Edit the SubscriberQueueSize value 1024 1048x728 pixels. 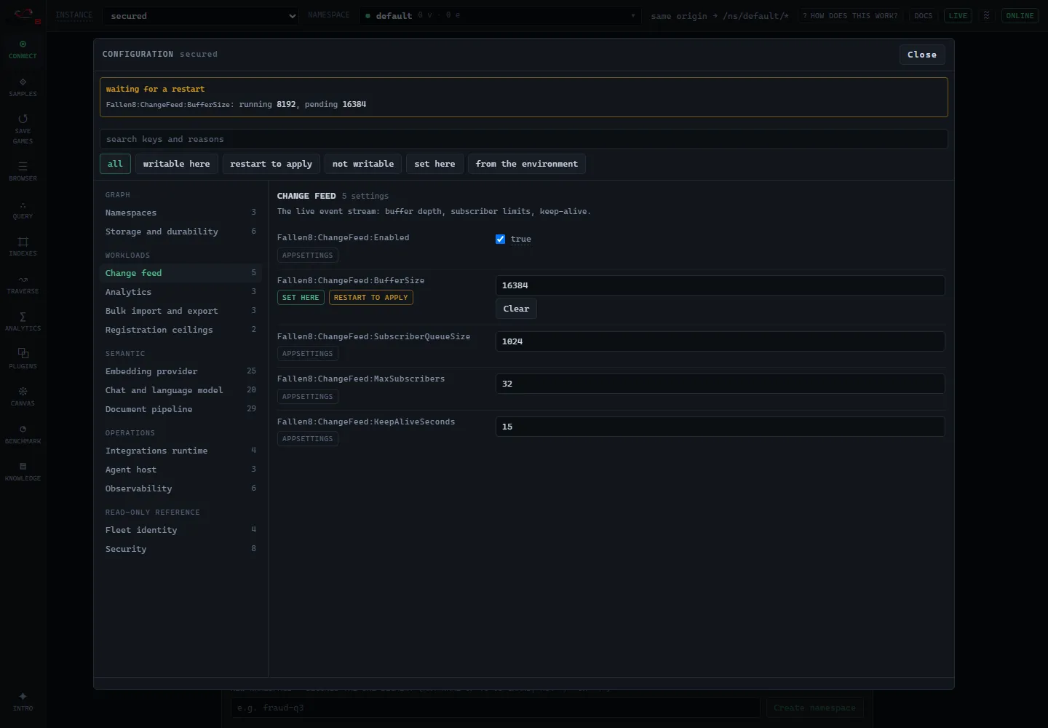coord(720,341)
